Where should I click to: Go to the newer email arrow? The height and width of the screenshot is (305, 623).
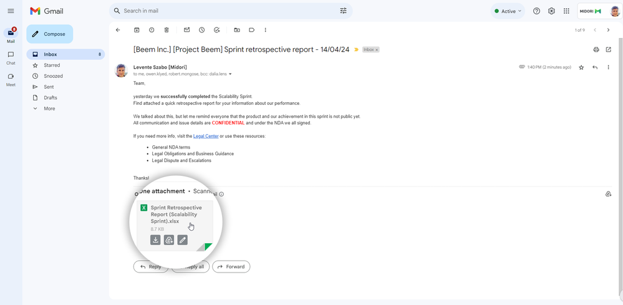(595, 30)
